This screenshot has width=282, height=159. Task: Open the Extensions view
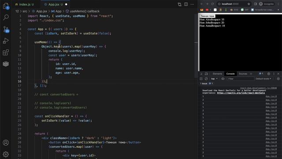pyautogui.click(x=6, y=53)
